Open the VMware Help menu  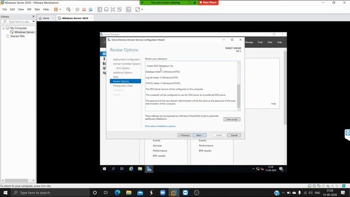pyautogui.click(x=46, y=9)
